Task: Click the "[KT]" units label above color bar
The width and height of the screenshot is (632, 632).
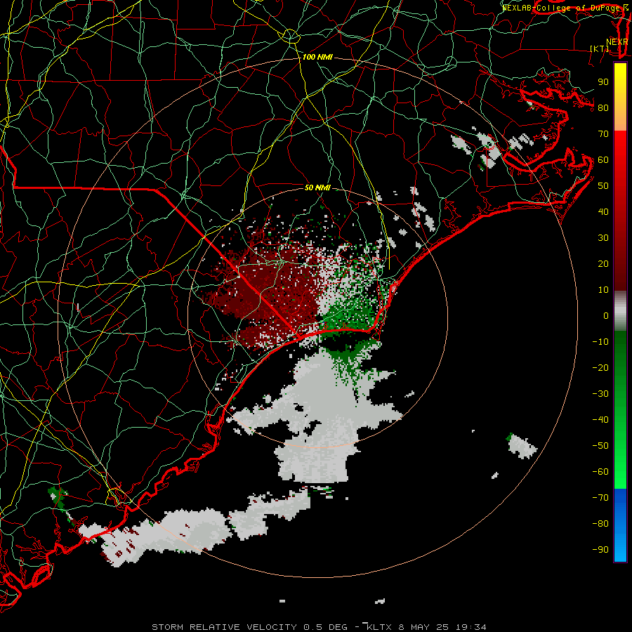Action: pyautogui.click(x=600, y=48)
